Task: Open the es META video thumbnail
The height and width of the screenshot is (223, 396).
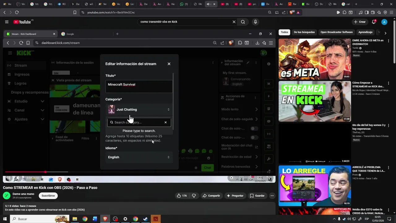Action: coord(315,59)
